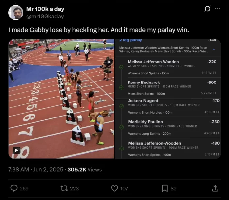Click the post timestamp 7:38 AM Jun 2, 2025
229x200 pixels.
36,169
